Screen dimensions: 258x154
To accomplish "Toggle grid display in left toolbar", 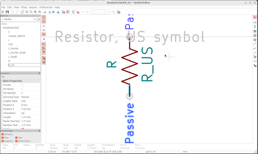I will (44, 16).
